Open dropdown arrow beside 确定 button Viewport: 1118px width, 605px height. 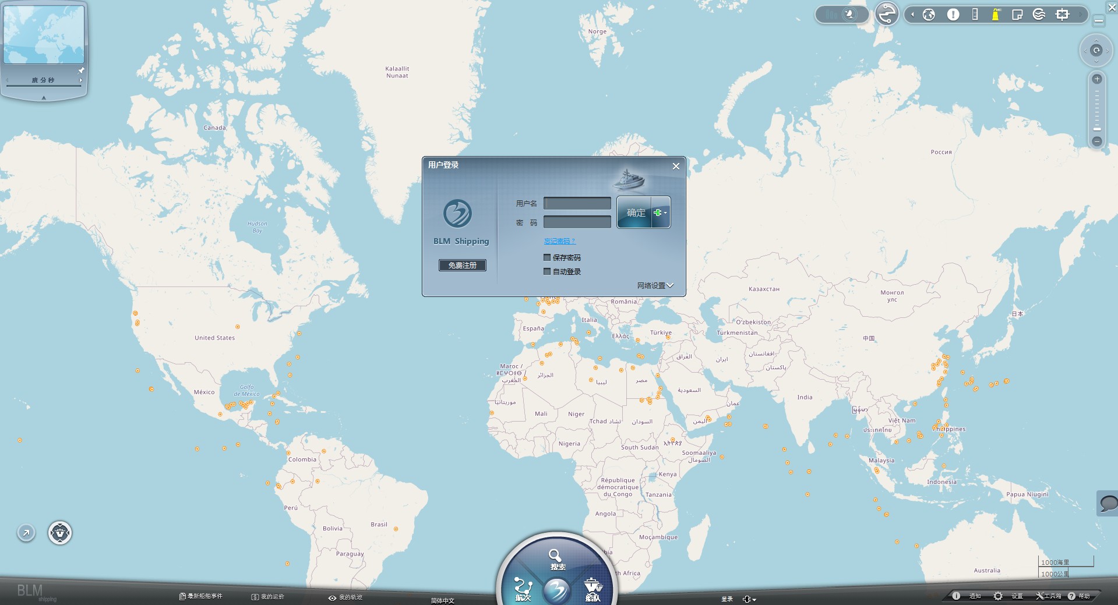[661, 213]
